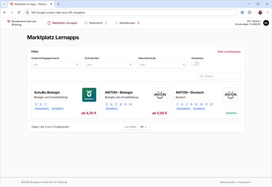Image resolution: width=272 pixels, height=187 pixels.
Task: Open the pro Seite 30 dropdown
Action: (144, 127)
